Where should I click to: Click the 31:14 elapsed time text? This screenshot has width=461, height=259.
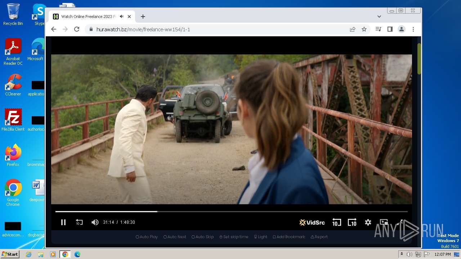tap(108, 222)
